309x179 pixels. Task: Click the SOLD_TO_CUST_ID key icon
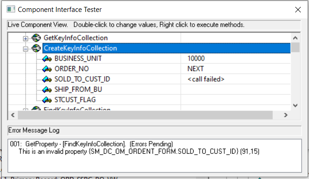[x=47, y=79]
